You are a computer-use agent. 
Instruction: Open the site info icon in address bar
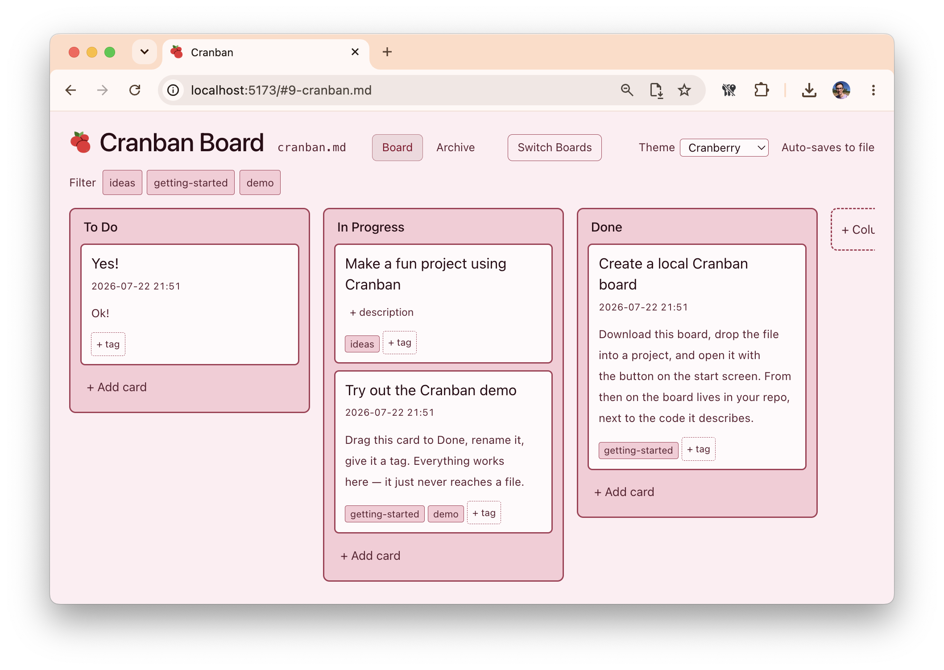point(173,90)
